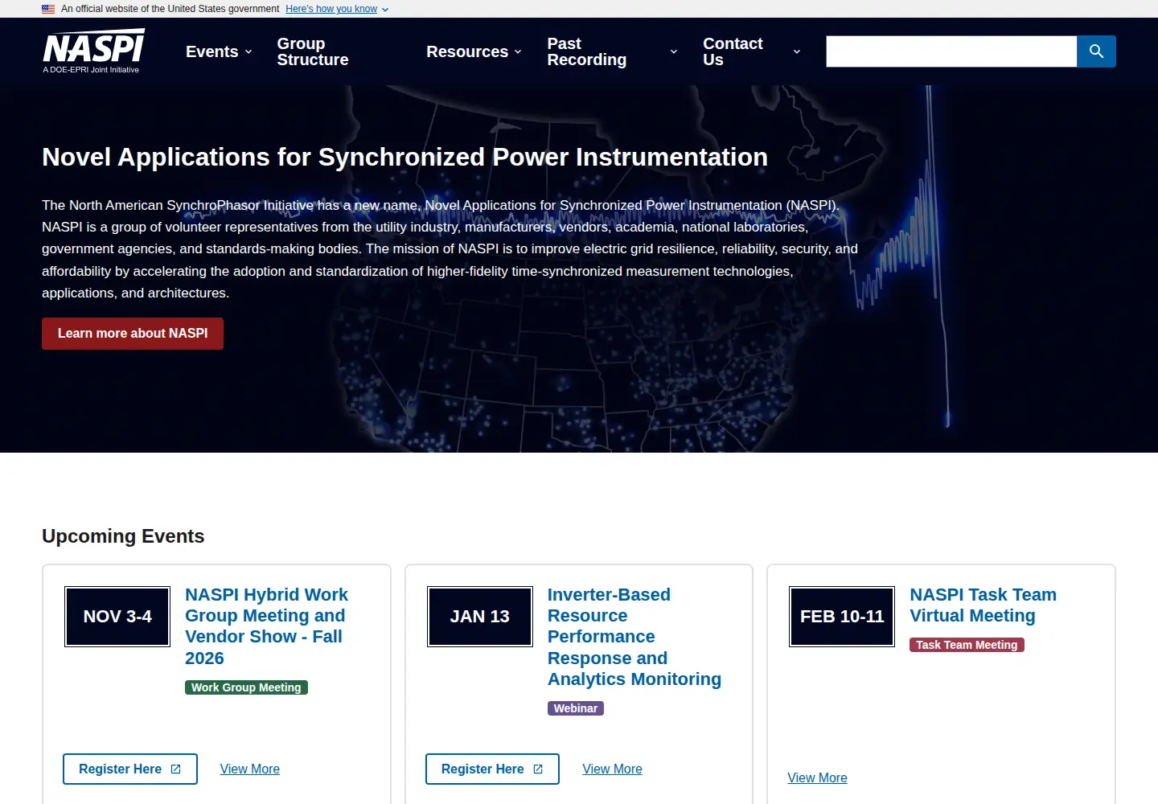1158x804 pixels.
Task: Expand "Here's how you know" banner
Action: click(337, 9)
